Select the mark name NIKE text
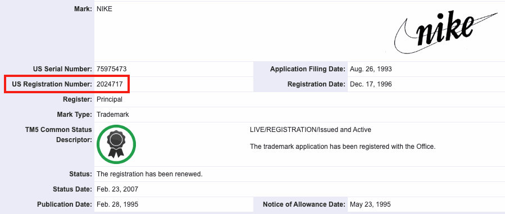Image resolution: width=505 pixels, height=214 pixels. pos(104,9)
